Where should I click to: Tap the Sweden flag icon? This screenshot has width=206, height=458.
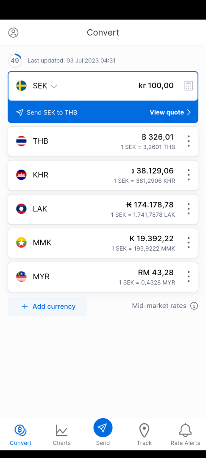(x=21, y=86)
